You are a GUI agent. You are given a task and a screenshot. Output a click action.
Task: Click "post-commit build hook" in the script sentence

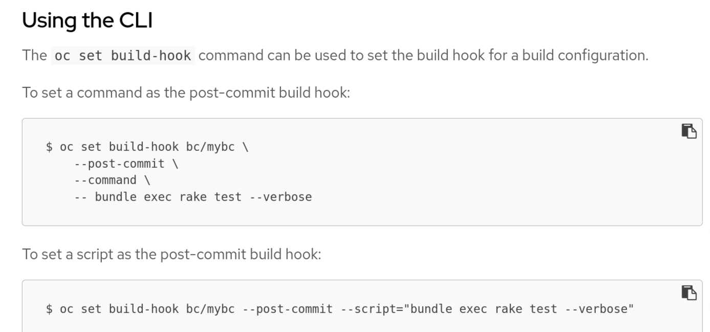[240, 254]
